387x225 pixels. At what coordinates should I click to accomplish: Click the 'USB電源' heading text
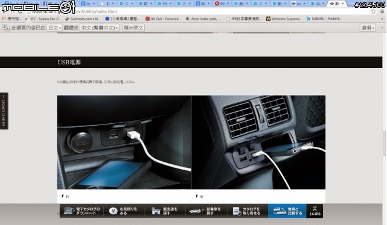[x=69, y=62]
